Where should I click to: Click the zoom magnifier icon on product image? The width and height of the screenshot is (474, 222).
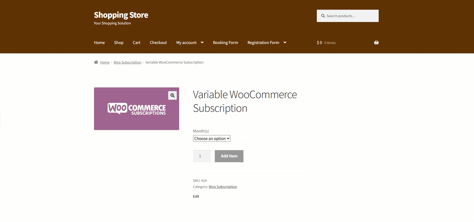pyautogui.click(x=172, y=95)
